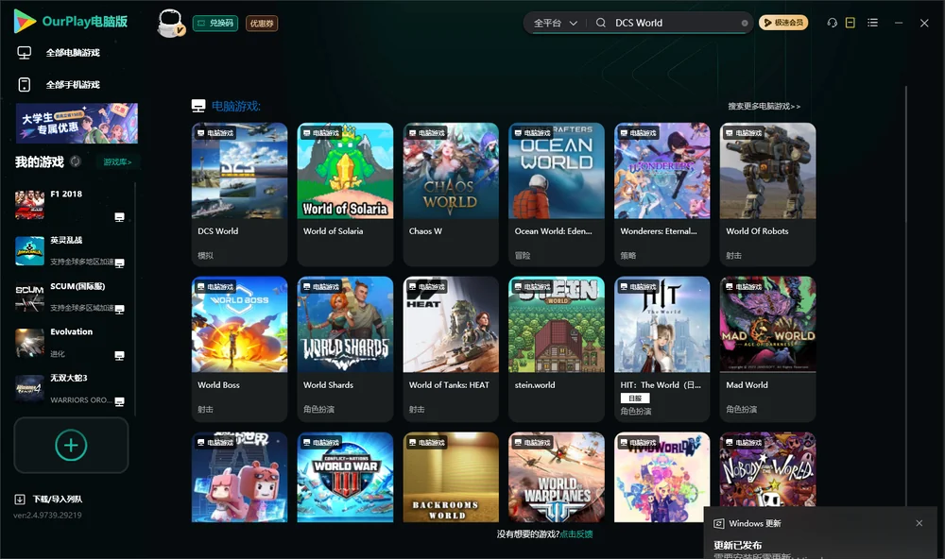The height and width of the screenshot is (559, 945).
Task: Open the 大学生专属优惠 banner
Action: [77, 123]
